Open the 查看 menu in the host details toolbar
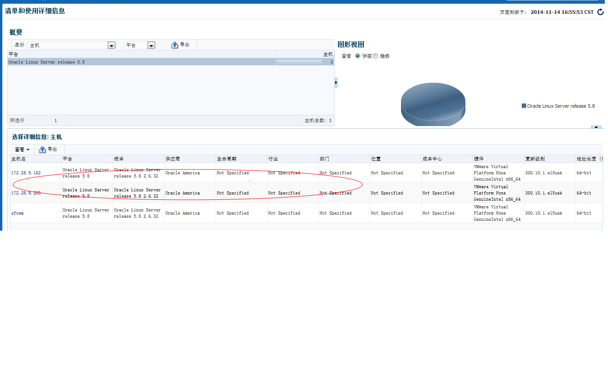The width and height of the screenshot is (608, 367). (x=22, y=149)
